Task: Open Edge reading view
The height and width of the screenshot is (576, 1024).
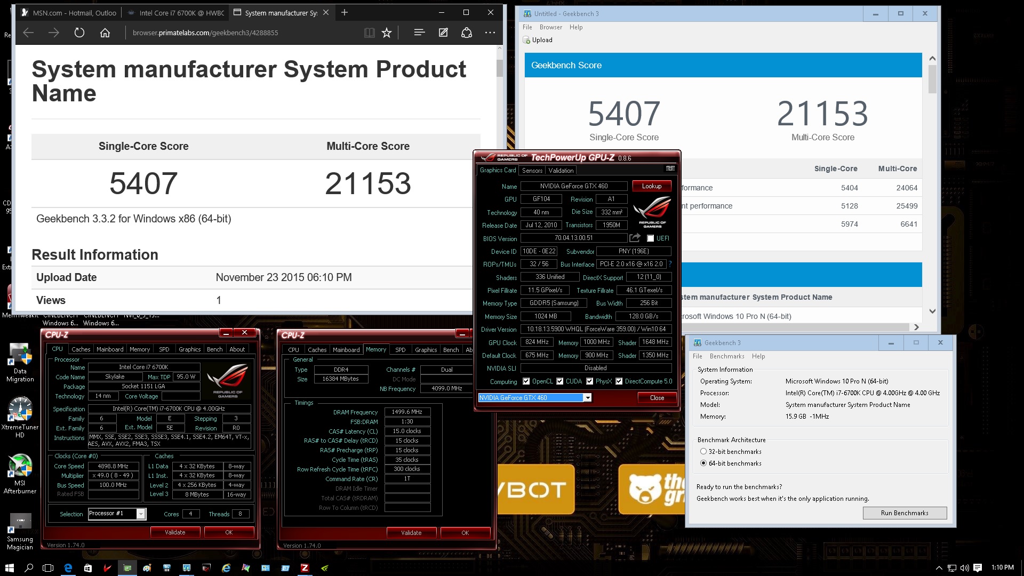Action: tap(369, 33)
